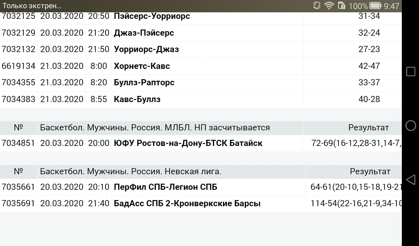Open ПерФил СПБ-Легион СПБ match
This screenshot has height=246, width=419.
point(200,187)
